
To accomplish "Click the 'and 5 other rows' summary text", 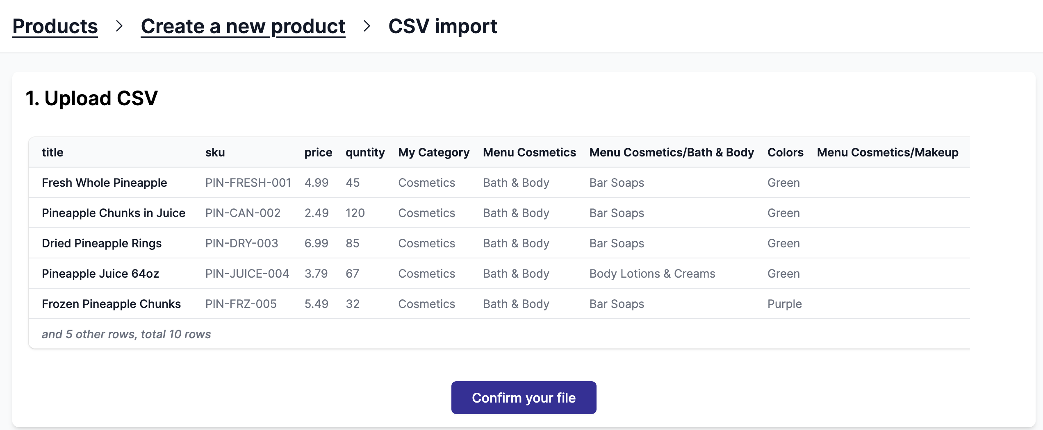I will (126, 334).
